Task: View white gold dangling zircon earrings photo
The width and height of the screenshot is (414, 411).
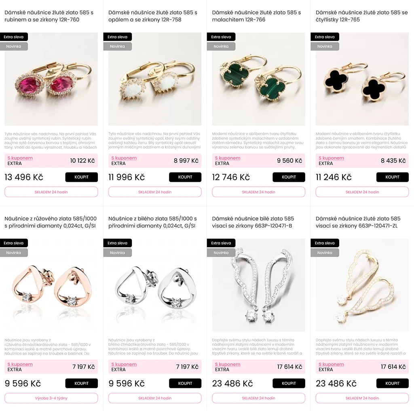Action: [258, 285]
